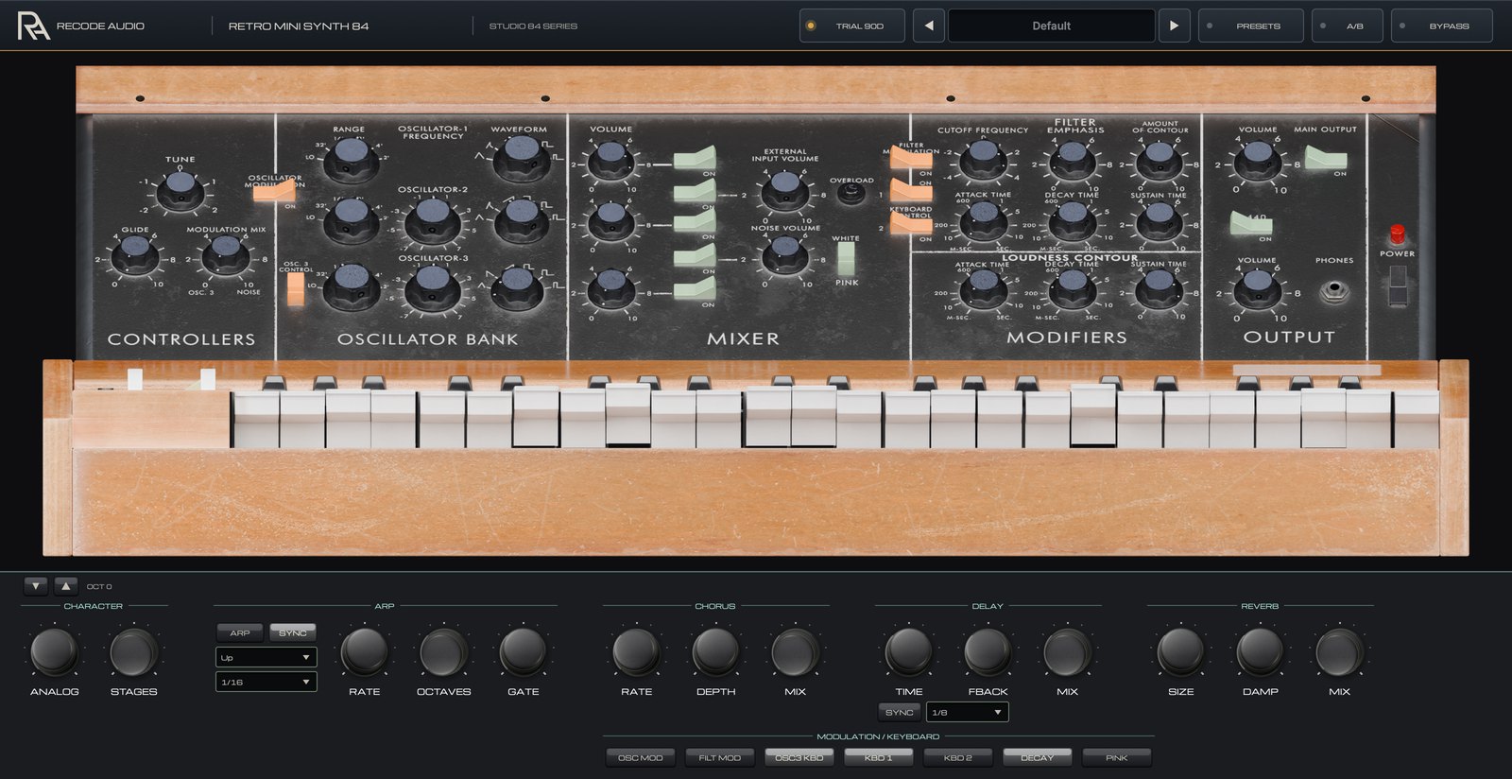Go to previous preset with left arrow

click(x=929, y=26)
